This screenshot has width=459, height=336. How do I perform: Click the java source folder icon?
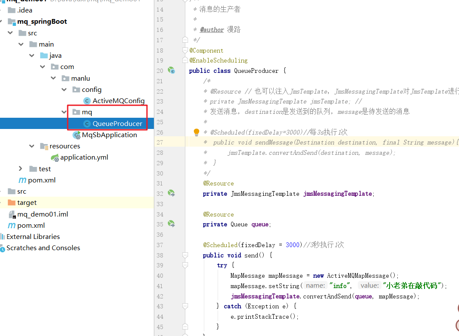tap(44, 56)
